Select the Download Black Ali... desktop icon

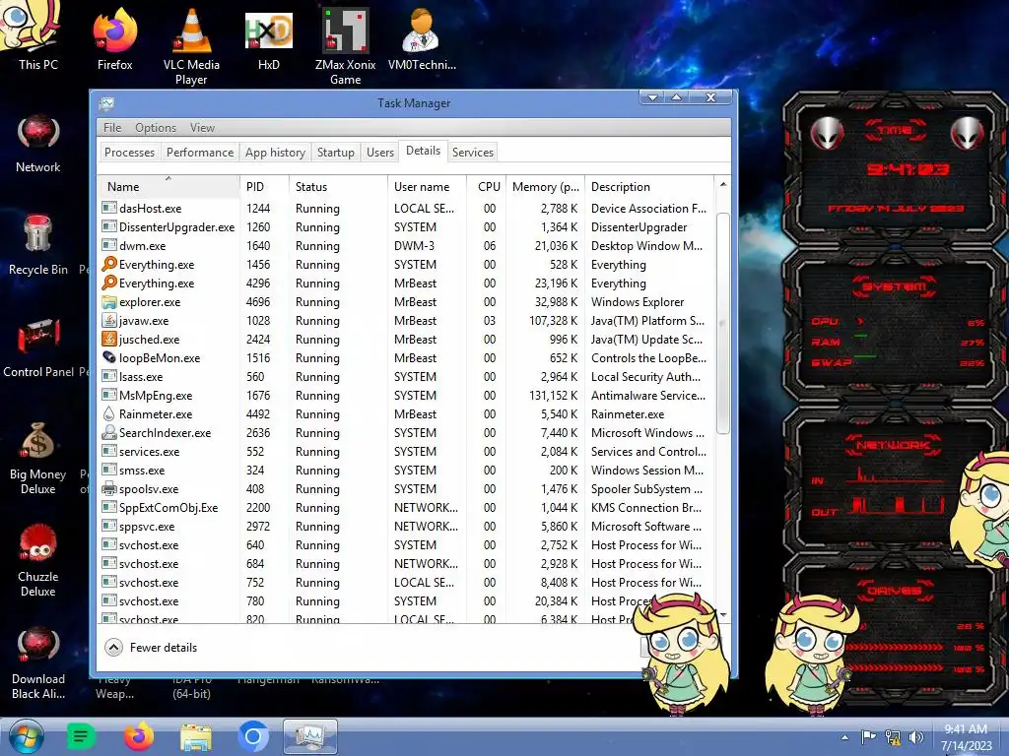tap(38, 663)
